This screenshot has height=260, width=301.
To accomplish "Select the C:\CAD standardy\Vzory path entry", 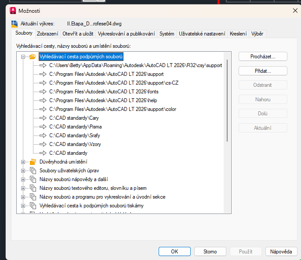I will [69, 144].
